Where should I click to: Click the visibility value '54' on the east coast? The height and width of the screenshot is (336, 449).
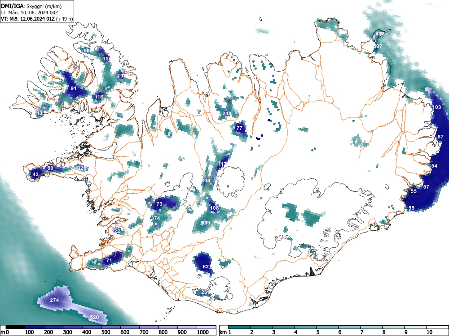434,166
